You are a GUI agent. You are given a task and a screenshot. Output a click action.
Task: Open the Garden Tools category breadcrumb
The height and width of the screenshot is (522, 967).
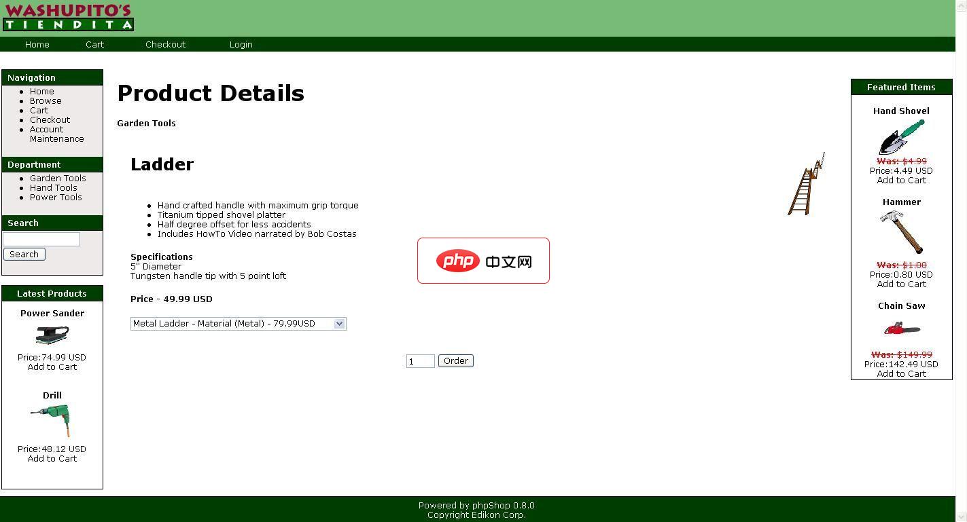click(x=146, y=123)
